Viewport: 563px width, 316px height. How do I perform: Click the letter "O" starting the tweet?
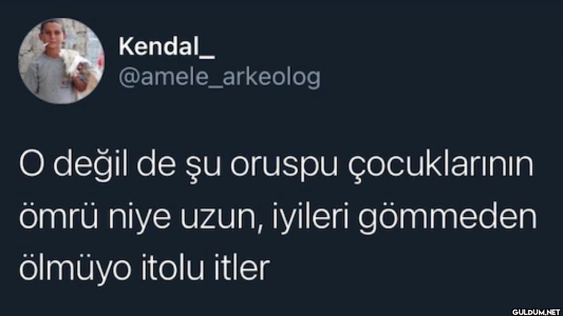click(x=31, y=165)
